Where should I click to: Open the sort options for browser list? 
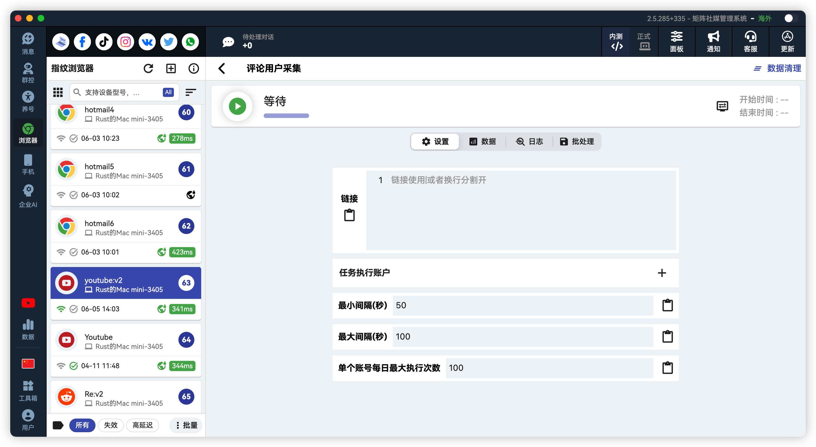[190, 92]
